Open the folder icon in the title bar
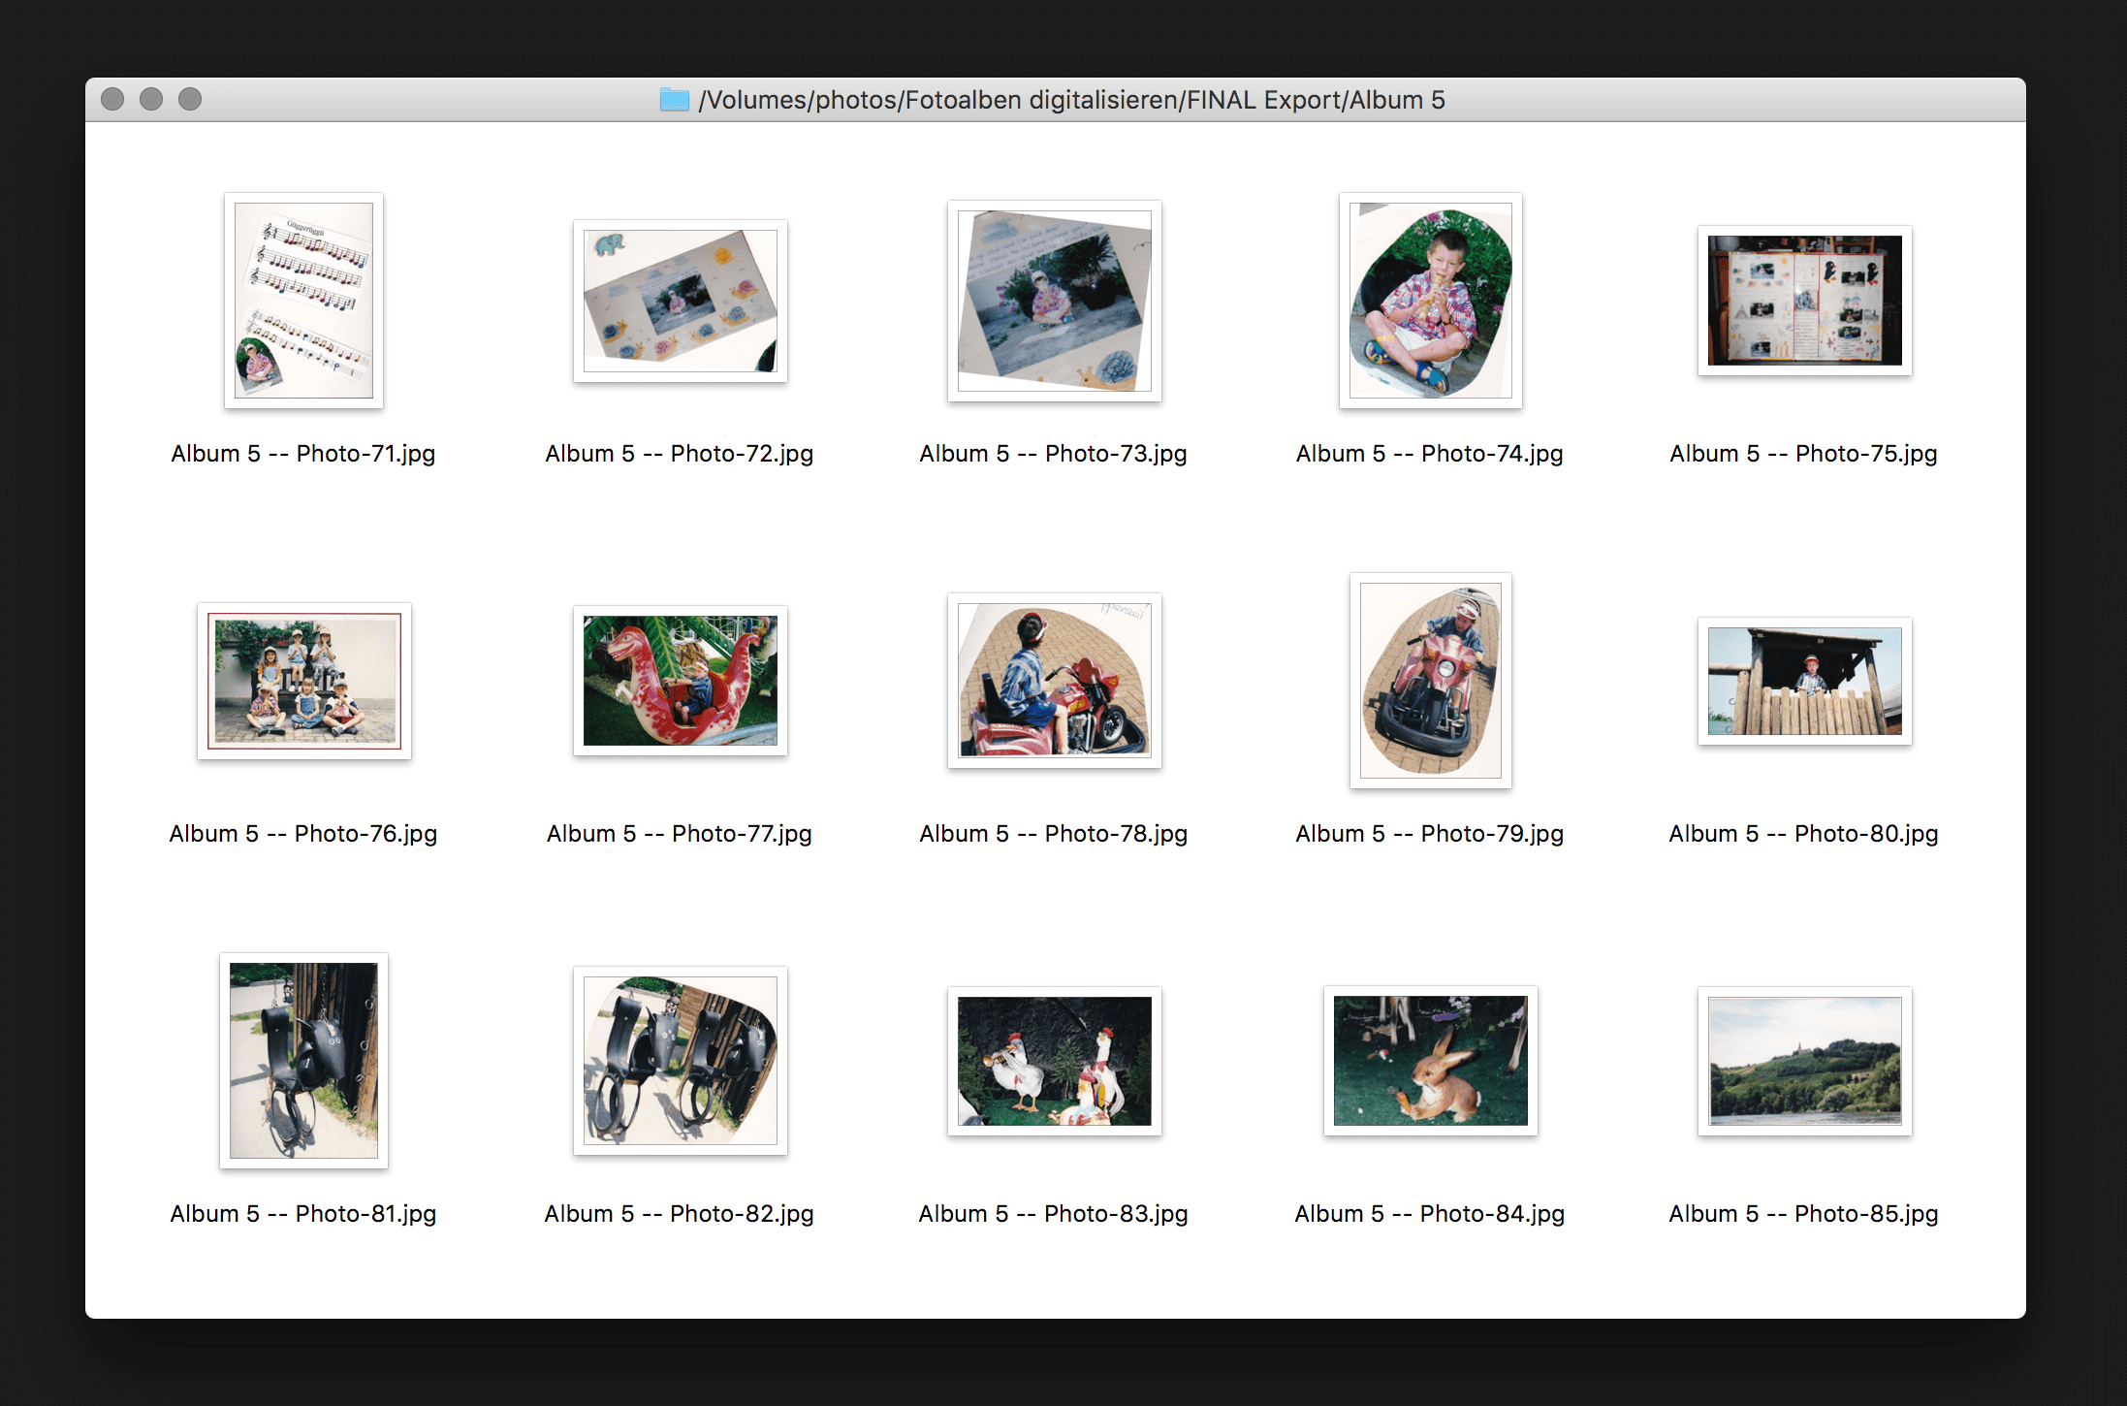 click(676, 99)
